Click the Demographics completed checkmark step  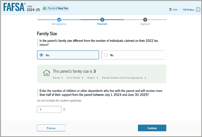(x=59, y=20)
